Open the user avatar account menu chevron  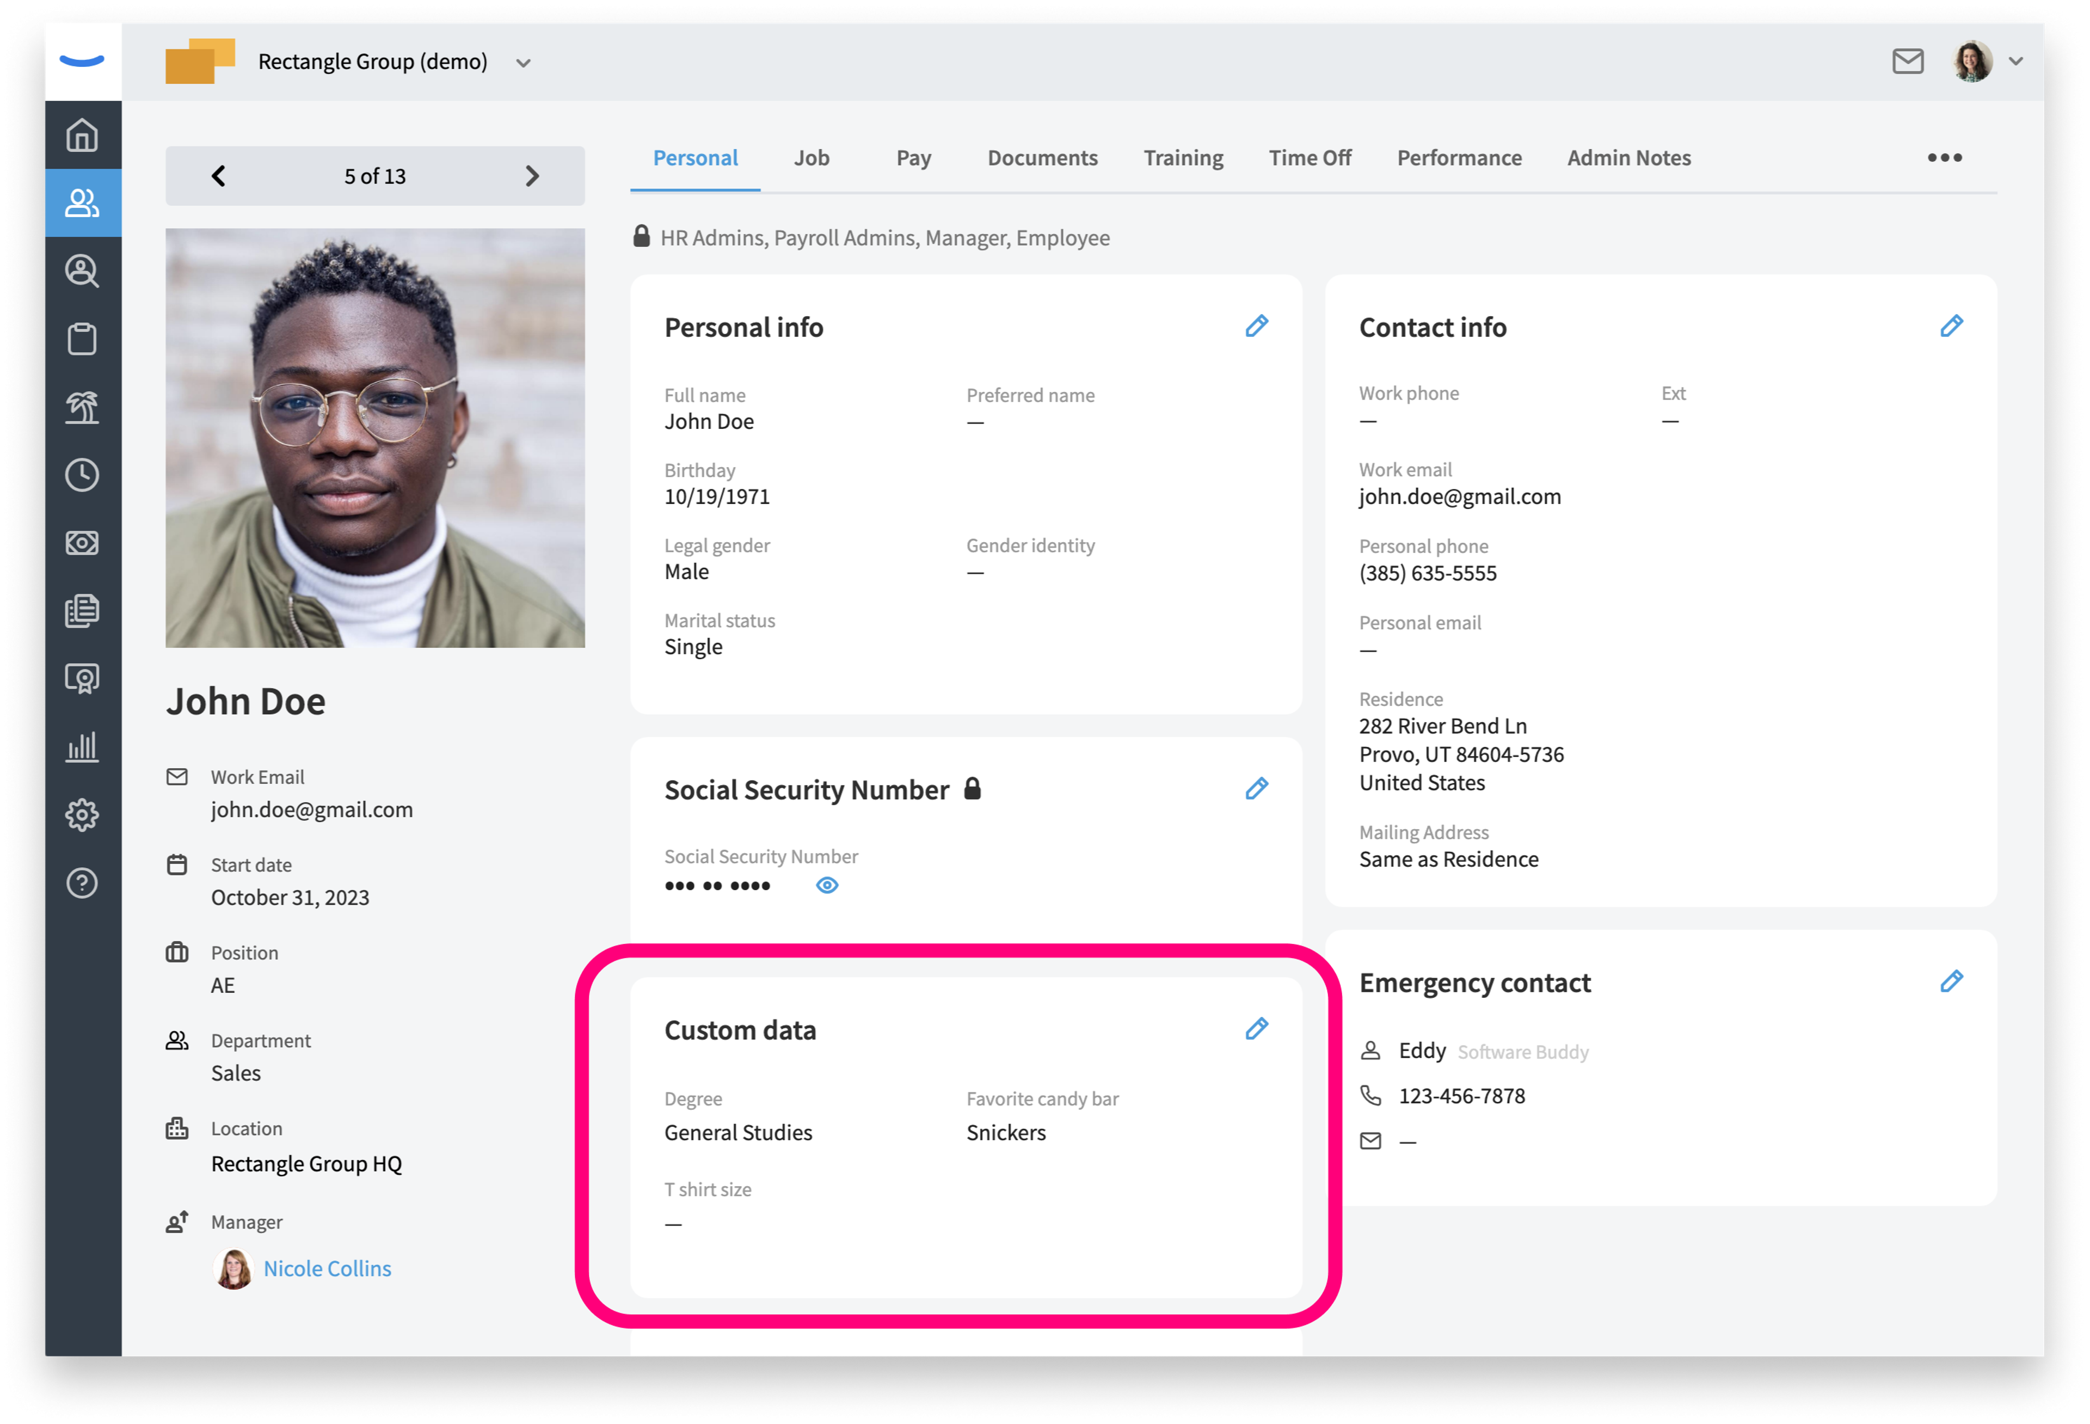2015,61
